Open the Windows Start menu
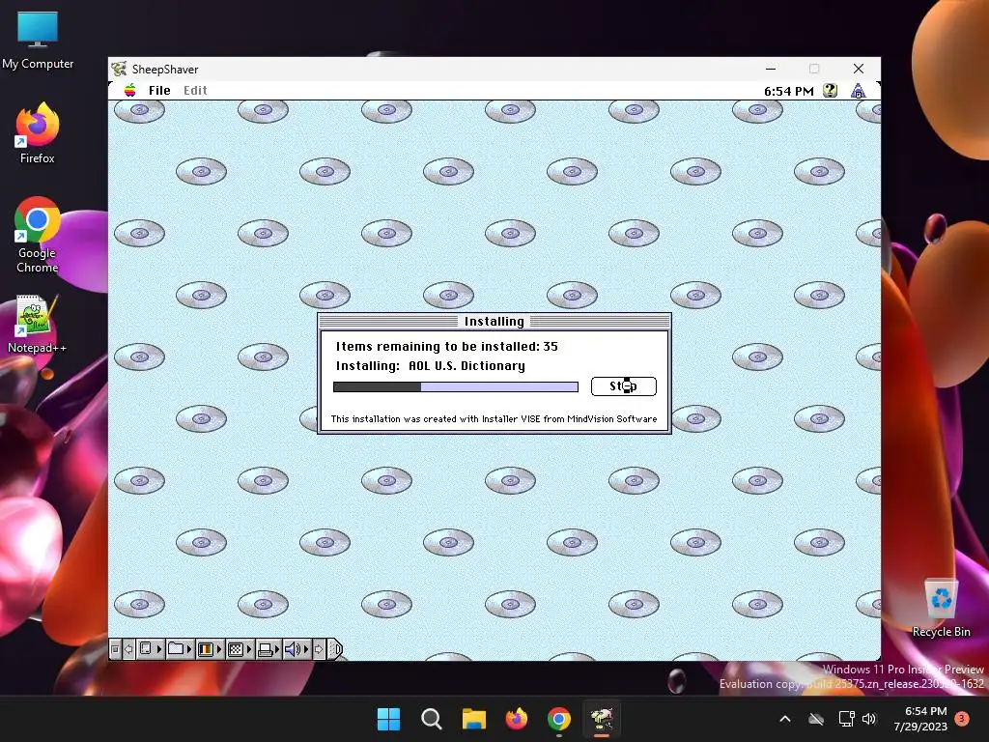Image resolution: width=989 pixels, height=742 pixels. pos(388,719)
